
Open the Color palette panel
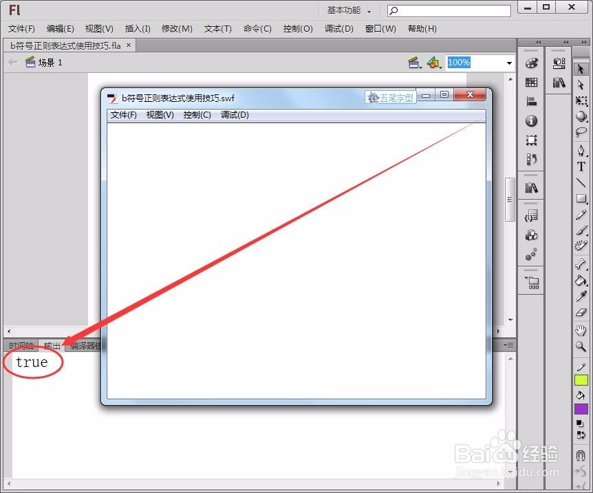(531, 63)
